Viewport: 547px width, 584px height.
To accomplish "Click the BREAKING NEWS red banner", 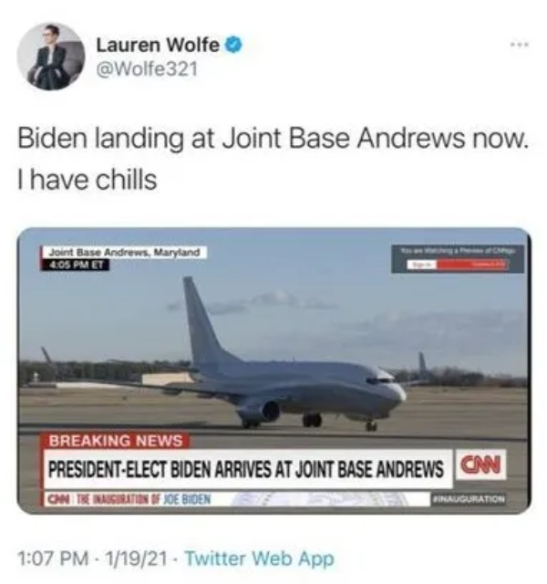I will tap(116, 441).
